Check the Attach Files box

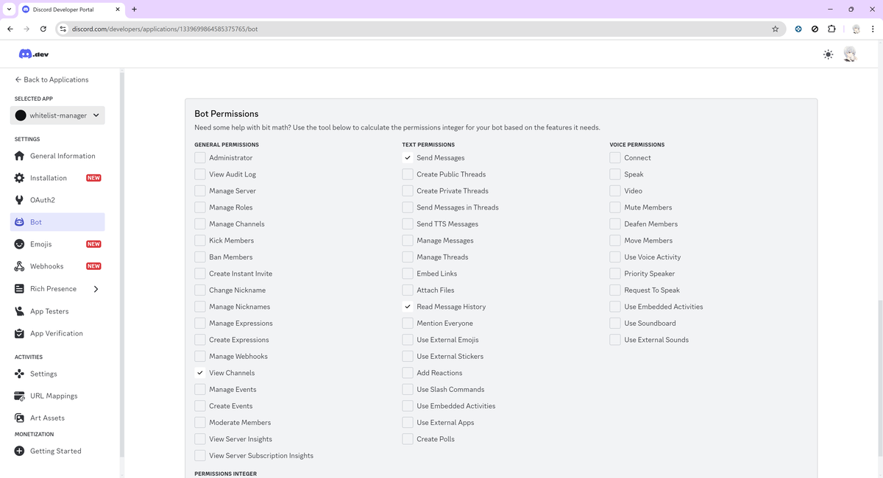(x=408, y=290)
